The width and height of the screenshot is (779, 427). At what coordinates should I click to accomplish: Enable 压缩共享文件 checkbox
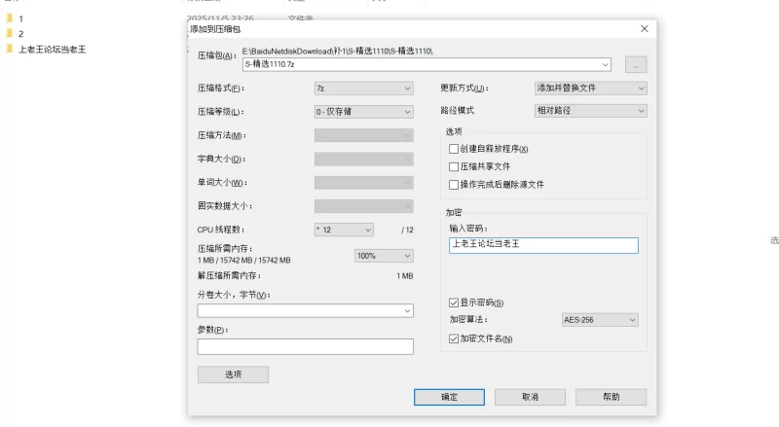coord(454,166)
